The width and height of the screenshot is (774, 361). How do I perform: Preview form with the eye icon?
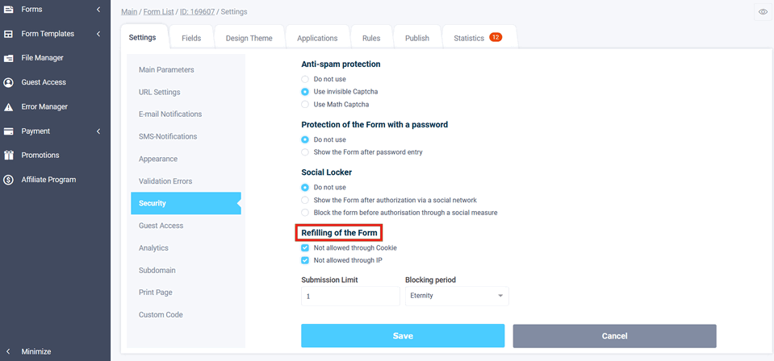pos(763,12)
